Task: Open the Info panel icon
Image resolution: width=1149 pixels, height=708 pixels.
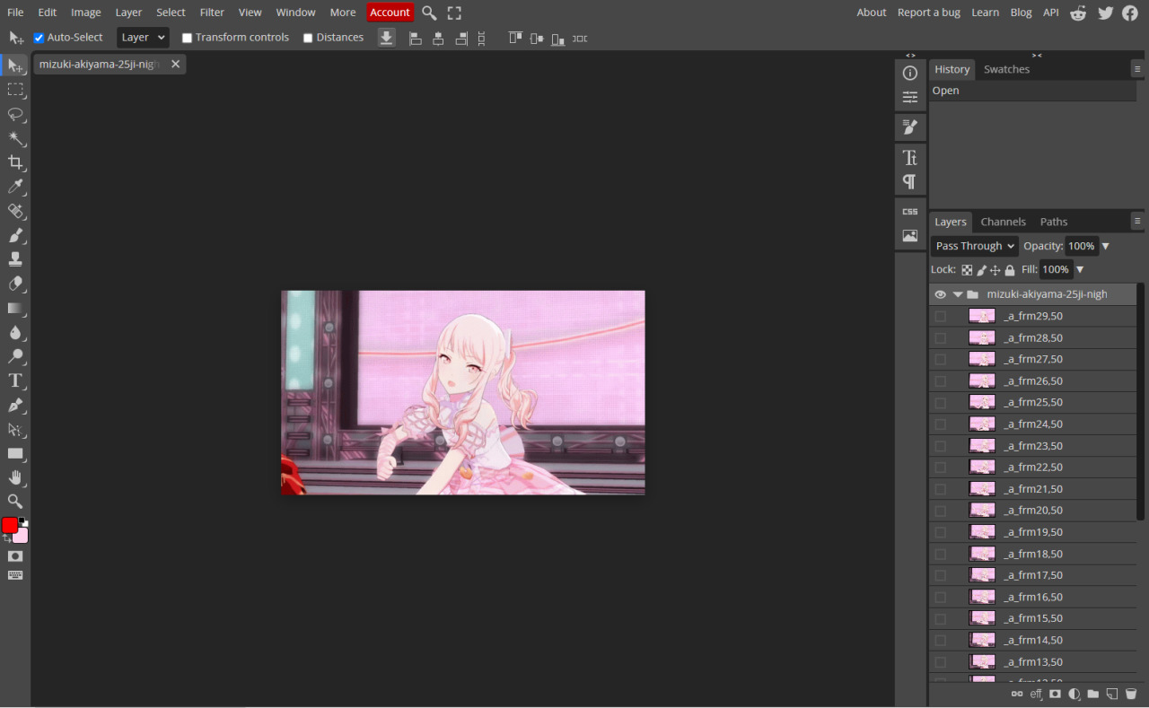Action: tap(910, 73)
